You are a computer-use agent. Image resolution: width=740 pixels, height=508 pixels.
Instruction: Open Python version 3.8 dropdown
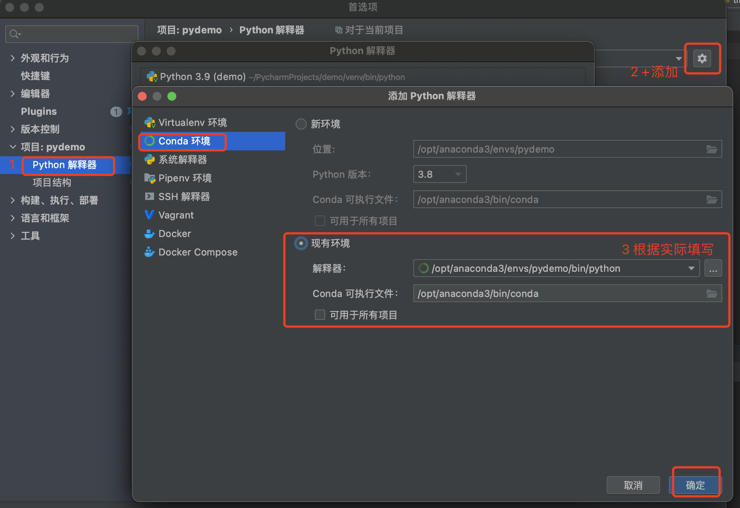pos(440,174)
